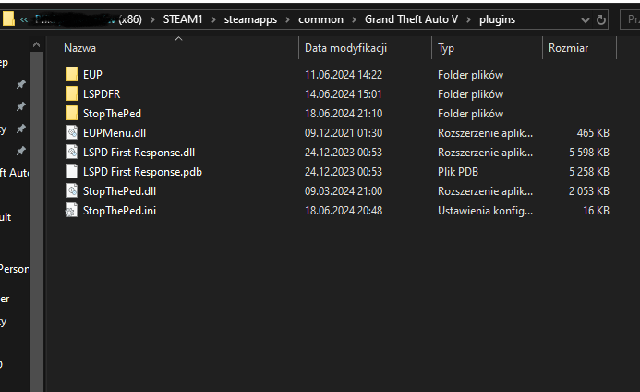Open the EUP folder

(x=92, y=74)
